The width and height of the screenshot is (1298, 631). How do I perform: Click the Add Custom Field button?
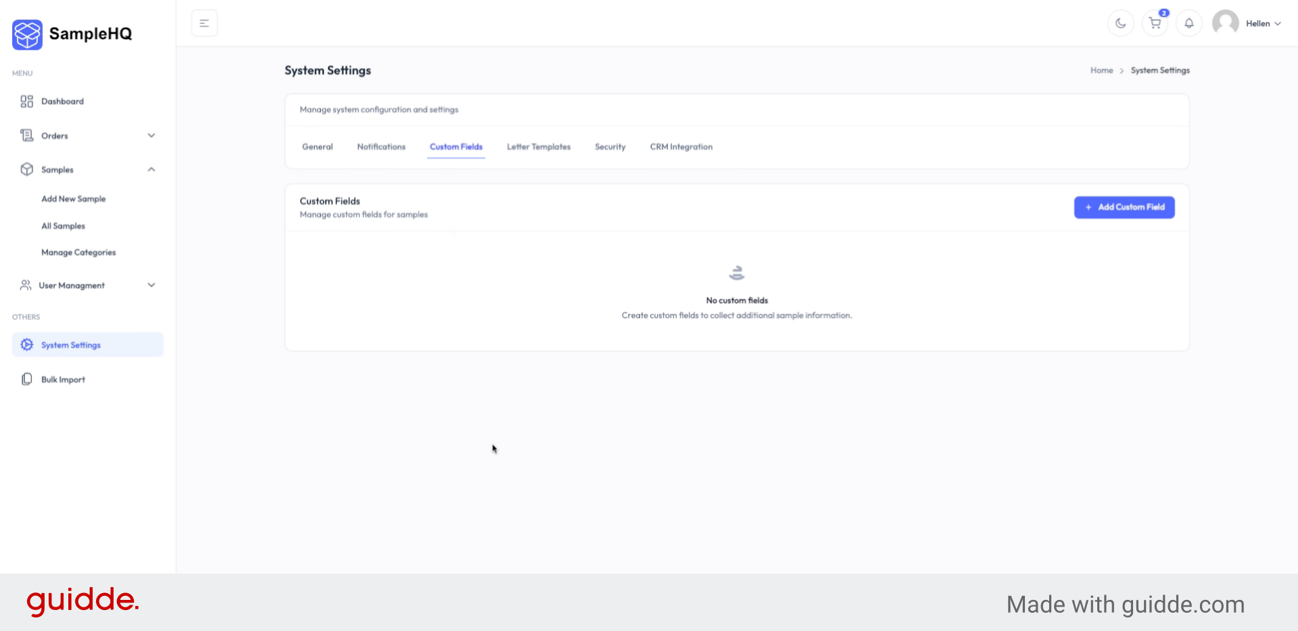(x=1124, y=207)
